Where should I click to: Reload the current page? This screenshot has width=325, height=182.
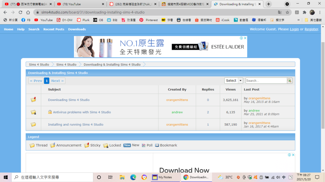coord(20,12)
